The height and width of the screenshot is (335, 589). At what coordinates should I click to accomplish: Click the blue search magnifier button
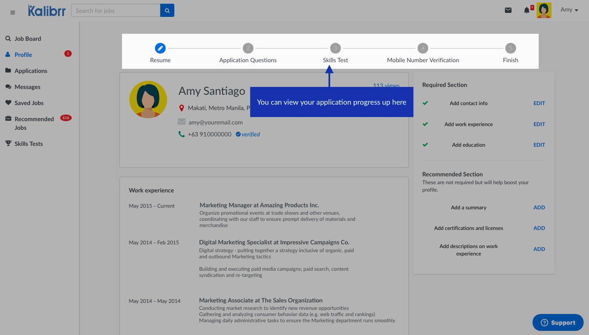pyautogui.click(x=167, y=11)
